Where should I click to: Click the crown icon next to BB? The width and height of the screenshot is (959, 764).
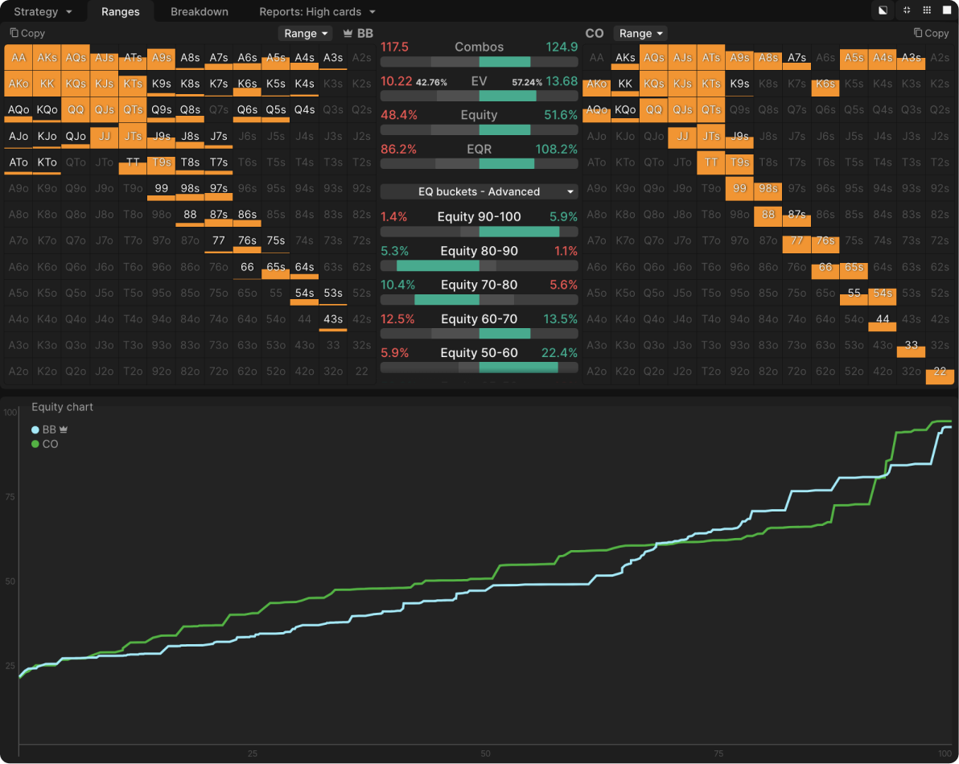click(x=348, y=34)
